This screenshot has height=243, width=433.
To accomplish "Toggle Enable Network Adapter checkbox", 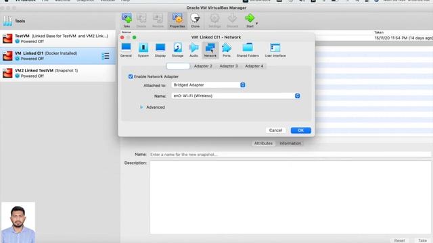I will (x=131, y=76).
